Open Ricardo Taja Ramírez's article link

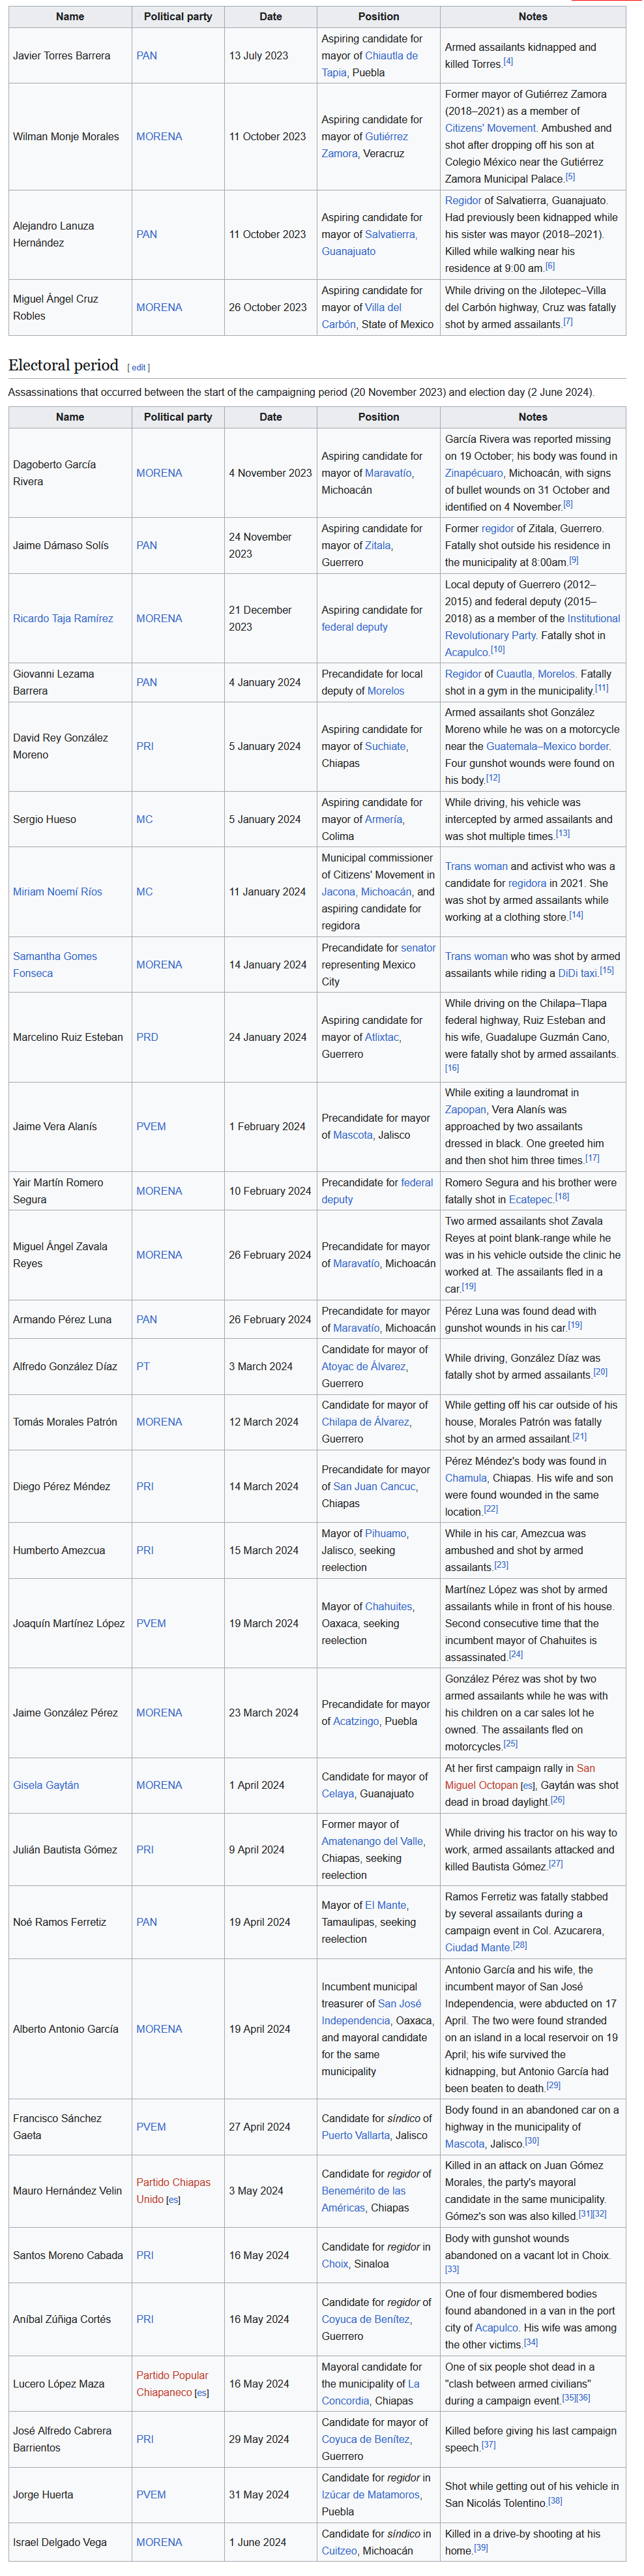click(x=63, y=619)
